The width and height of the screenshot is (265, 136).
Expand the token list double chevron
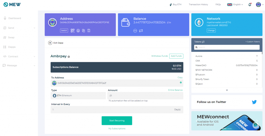227,90
